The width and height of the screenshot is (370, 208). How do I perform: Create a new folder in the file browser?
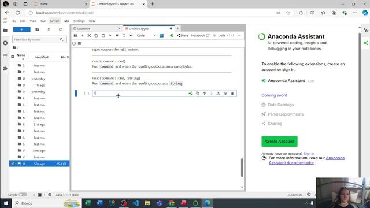point(37,29)
